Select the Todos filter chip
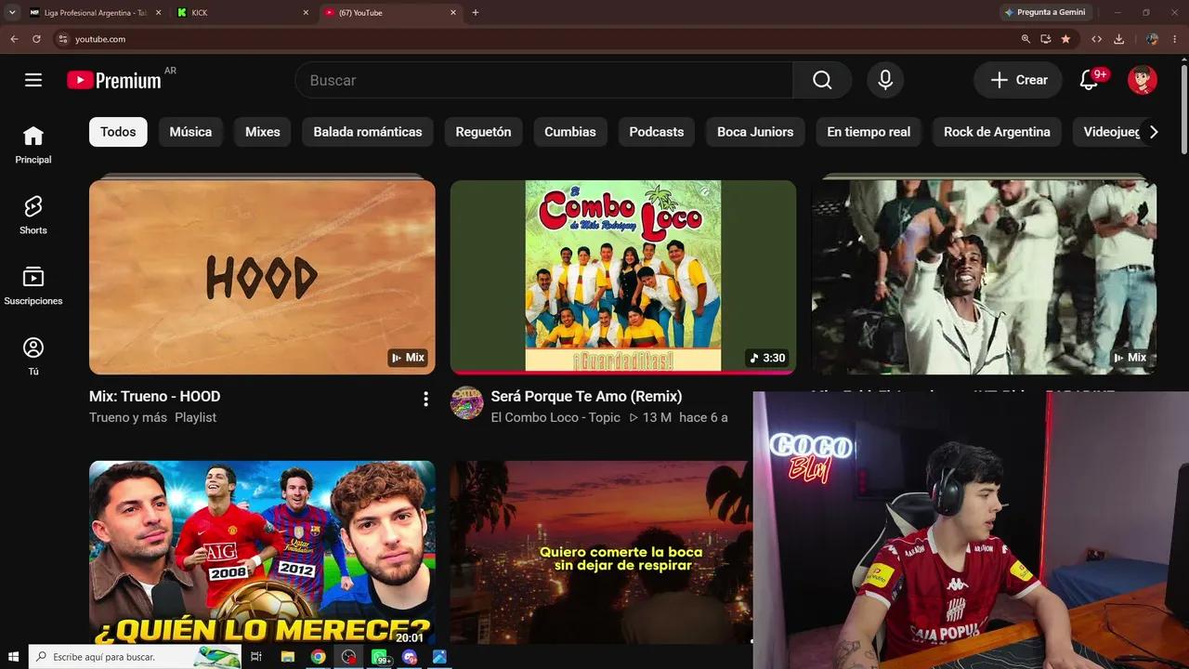Screen dimensions: 1189x669 [x=118, y=132]
